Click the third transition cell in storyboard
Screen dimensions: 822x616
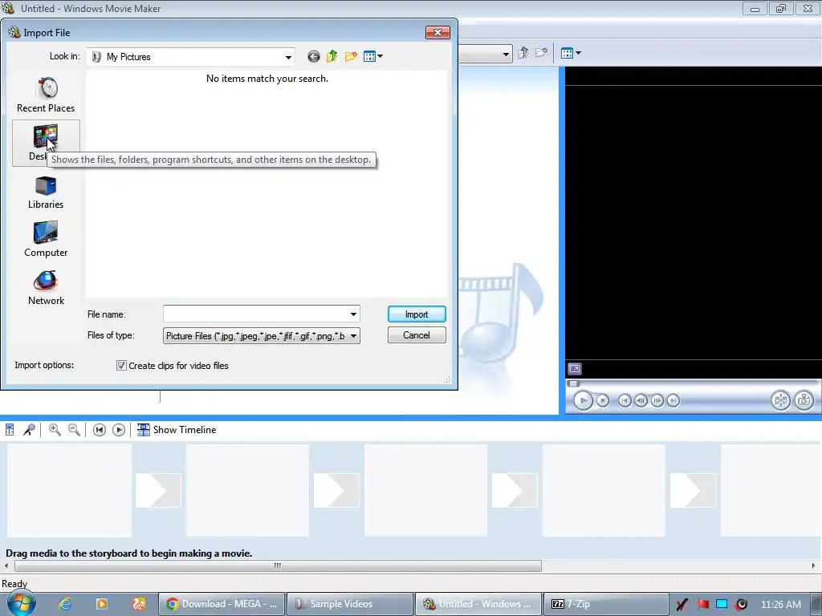[x=515, y=490]
